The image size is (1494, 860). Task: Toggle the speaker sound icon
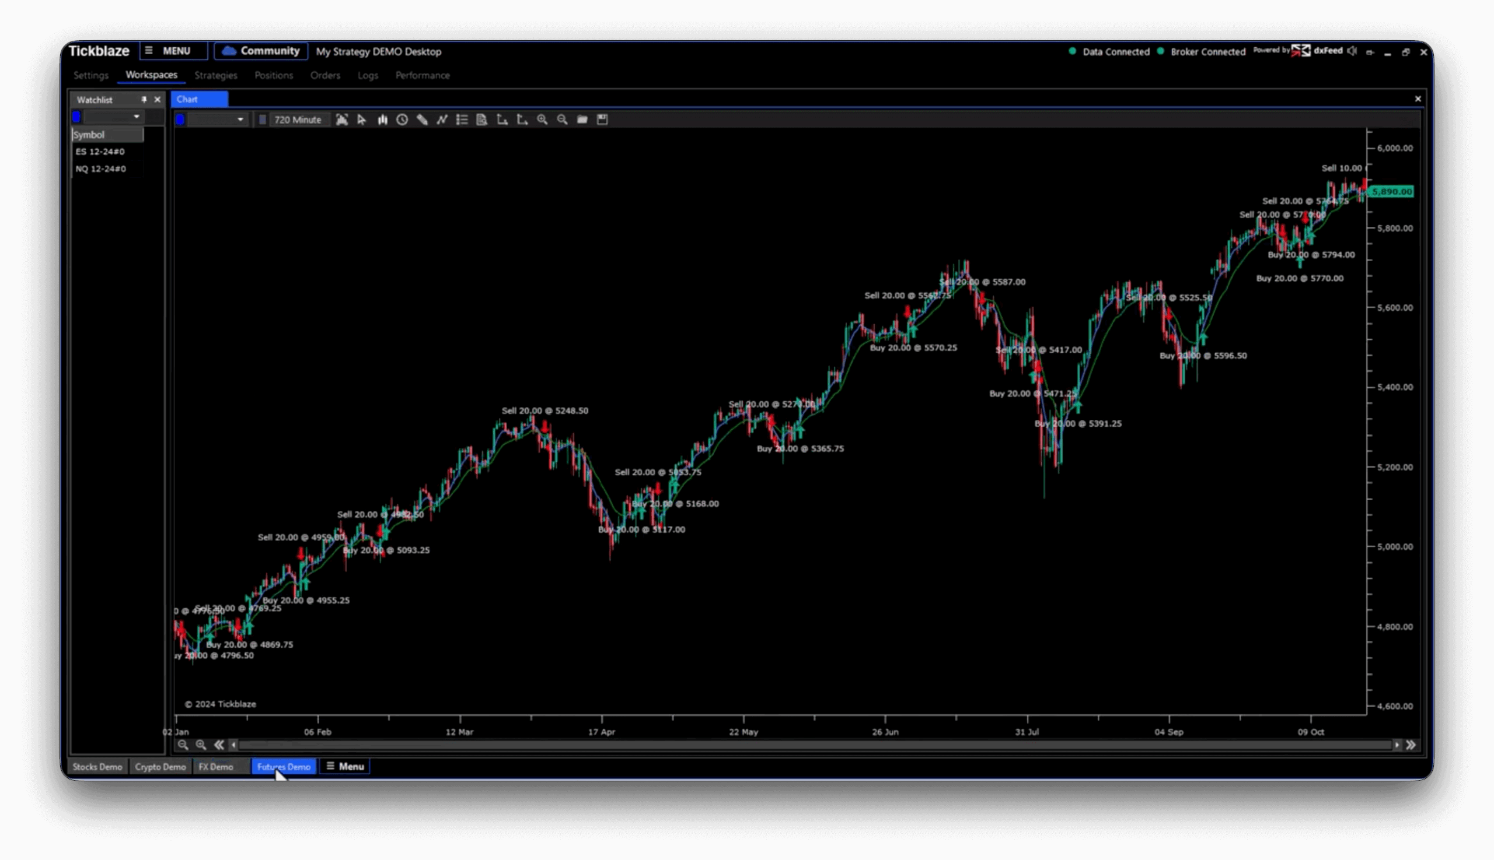tap(1352, 51)
